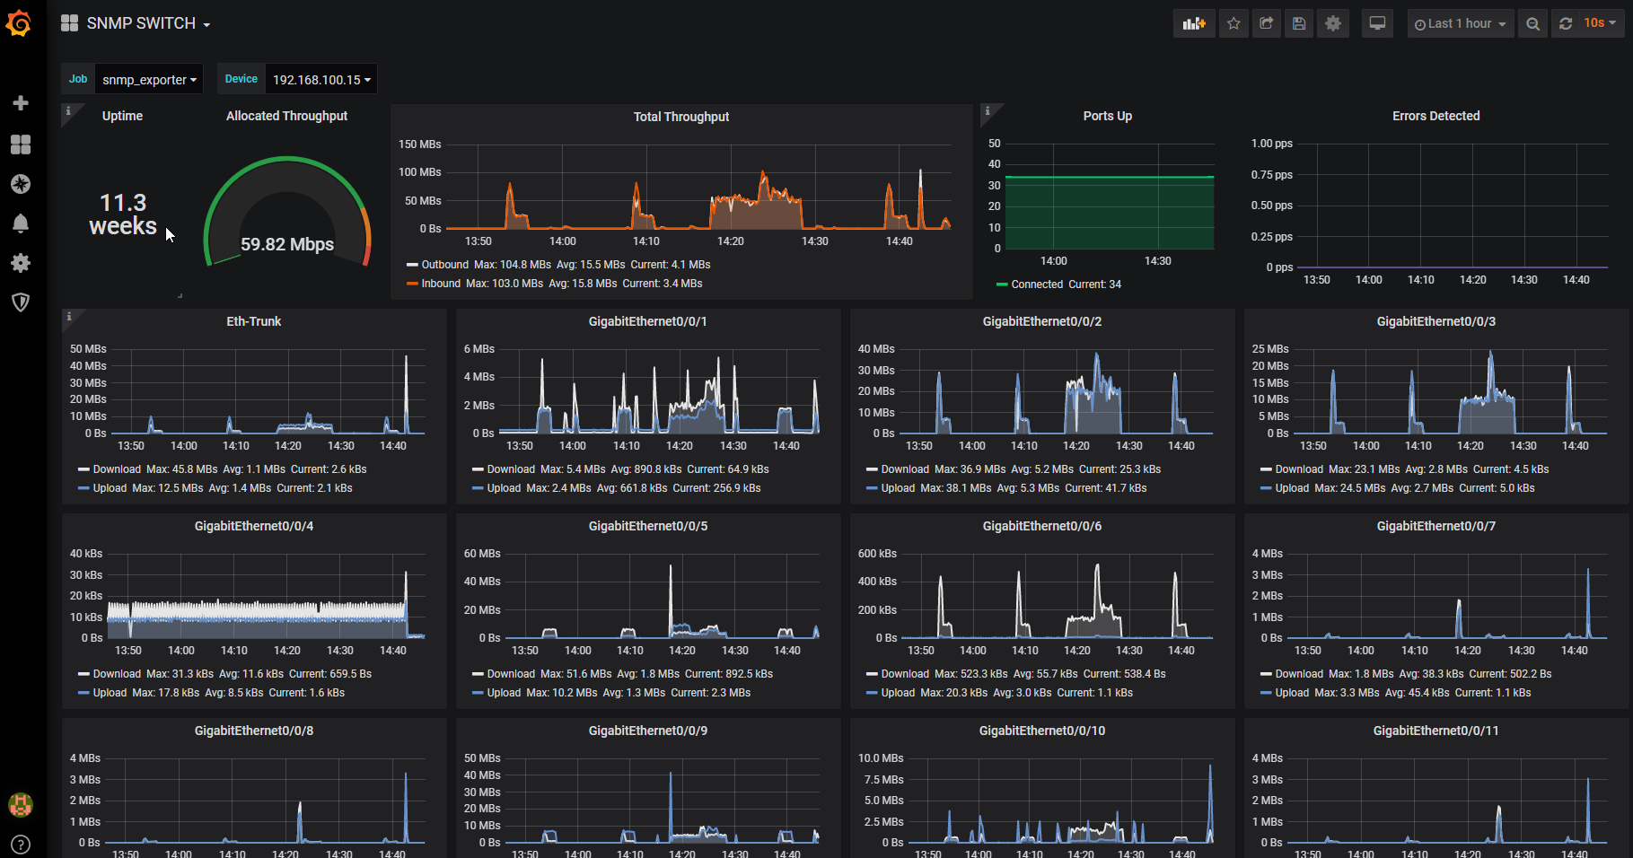This screenshot has width=1633, height=858.
Task: Zoom out time range with magnifier icon
Action: coord(1533,23)
